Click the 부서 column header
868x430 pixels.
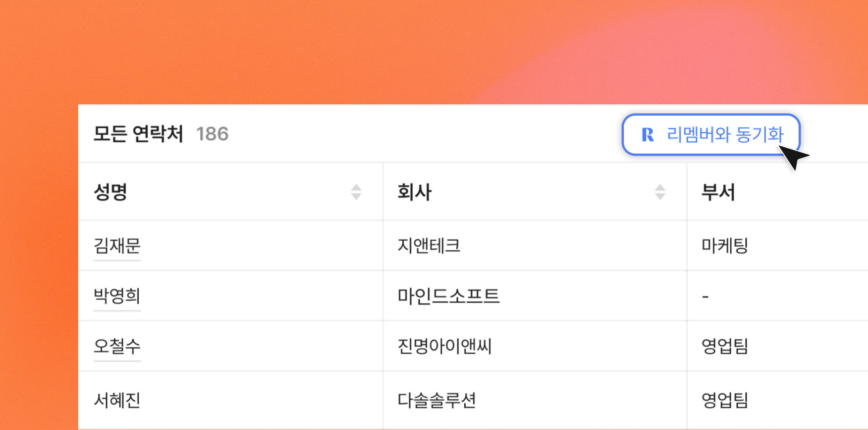(x=718, y=192)
